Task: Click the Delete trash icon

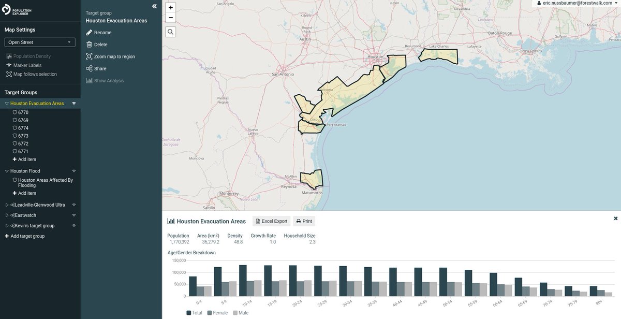Action: pyautogui.click(x=89, y=45)
